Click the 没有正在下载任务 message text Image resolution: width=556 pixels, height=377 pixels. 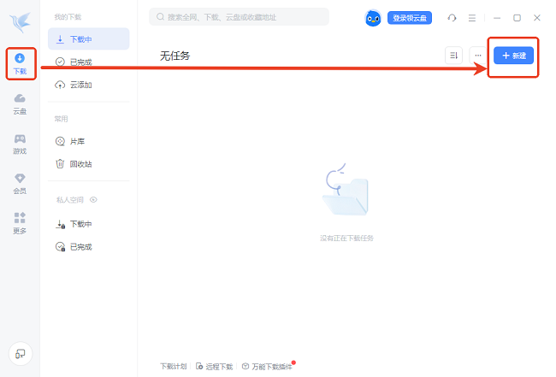[346, 239]
